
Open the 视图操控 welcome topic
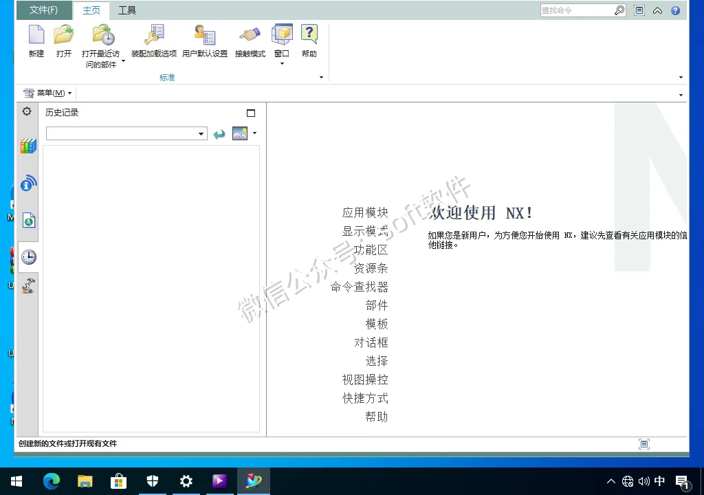coord(365,379)
